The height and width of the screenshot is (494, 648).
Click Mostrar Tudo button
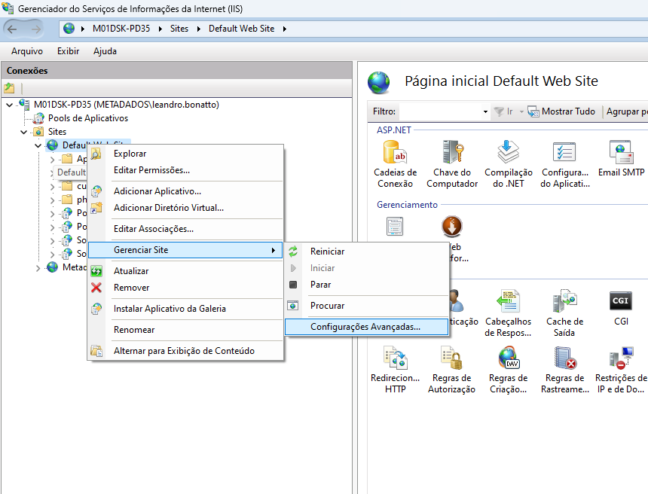coord(561,111)
